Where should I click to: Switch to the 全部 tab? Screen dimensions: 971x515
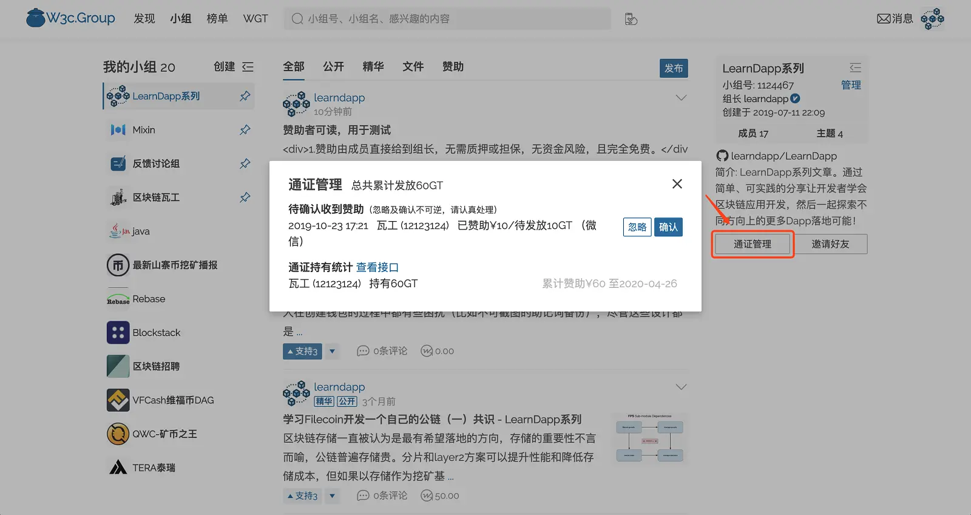tap(294, 67)
